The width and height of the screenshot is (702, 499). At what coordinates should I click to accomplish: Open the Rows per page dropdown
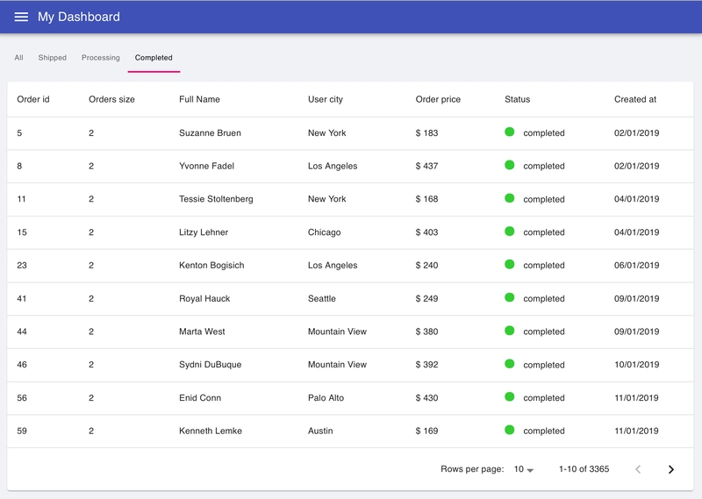(x=523, y=469)
